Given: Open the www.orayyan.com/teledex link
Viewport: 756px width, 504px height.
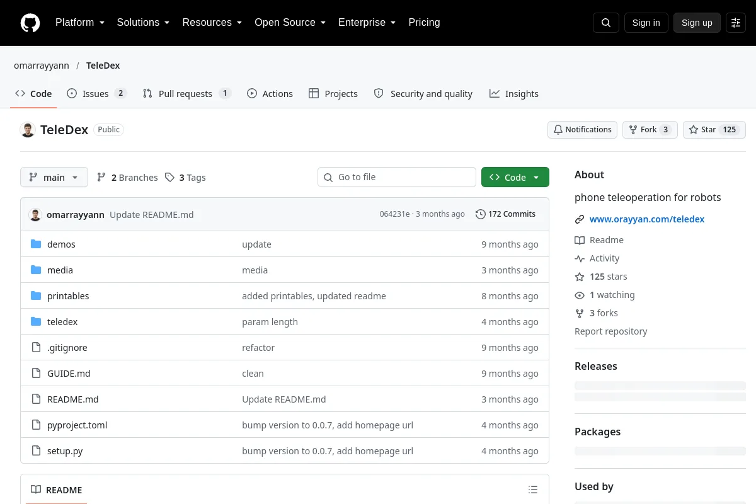Looking at the screenshot, I should point(647,219).
